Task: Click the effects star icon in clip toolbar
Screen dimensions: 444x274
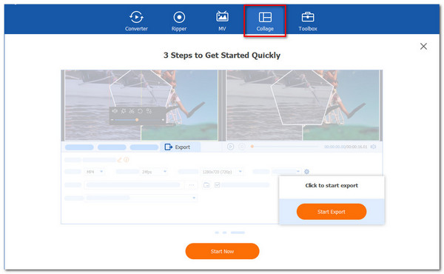Action: click(123, 111)
